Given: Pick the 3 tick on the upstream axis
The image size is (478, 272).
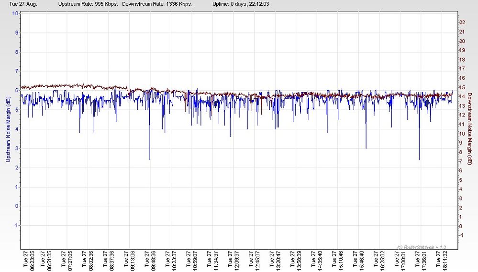Looking at the screenshot, I should tap(17, 148).
